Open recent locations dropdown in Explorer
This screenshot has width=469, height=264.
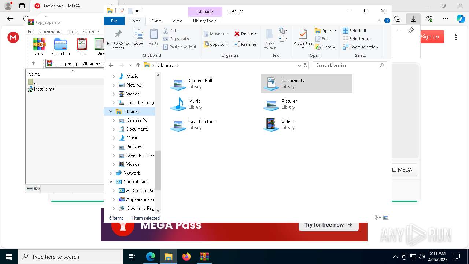click(x=130, y=65)
